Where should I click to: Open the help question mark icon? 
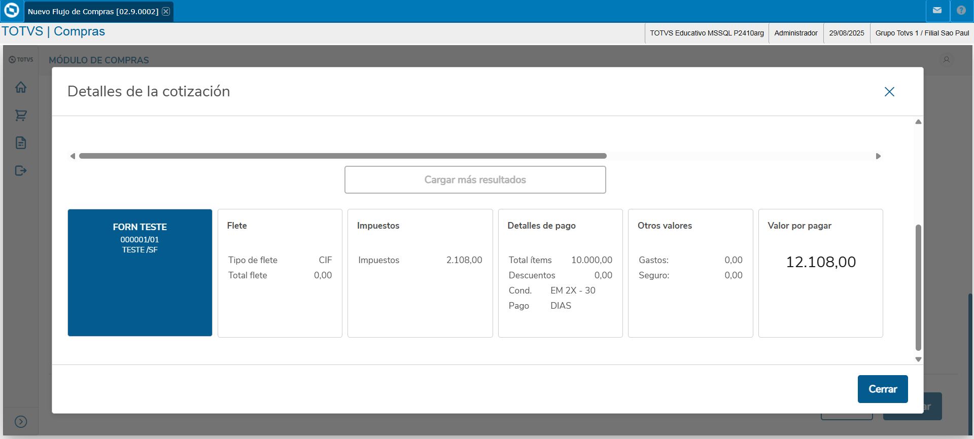tap(961, 11)
